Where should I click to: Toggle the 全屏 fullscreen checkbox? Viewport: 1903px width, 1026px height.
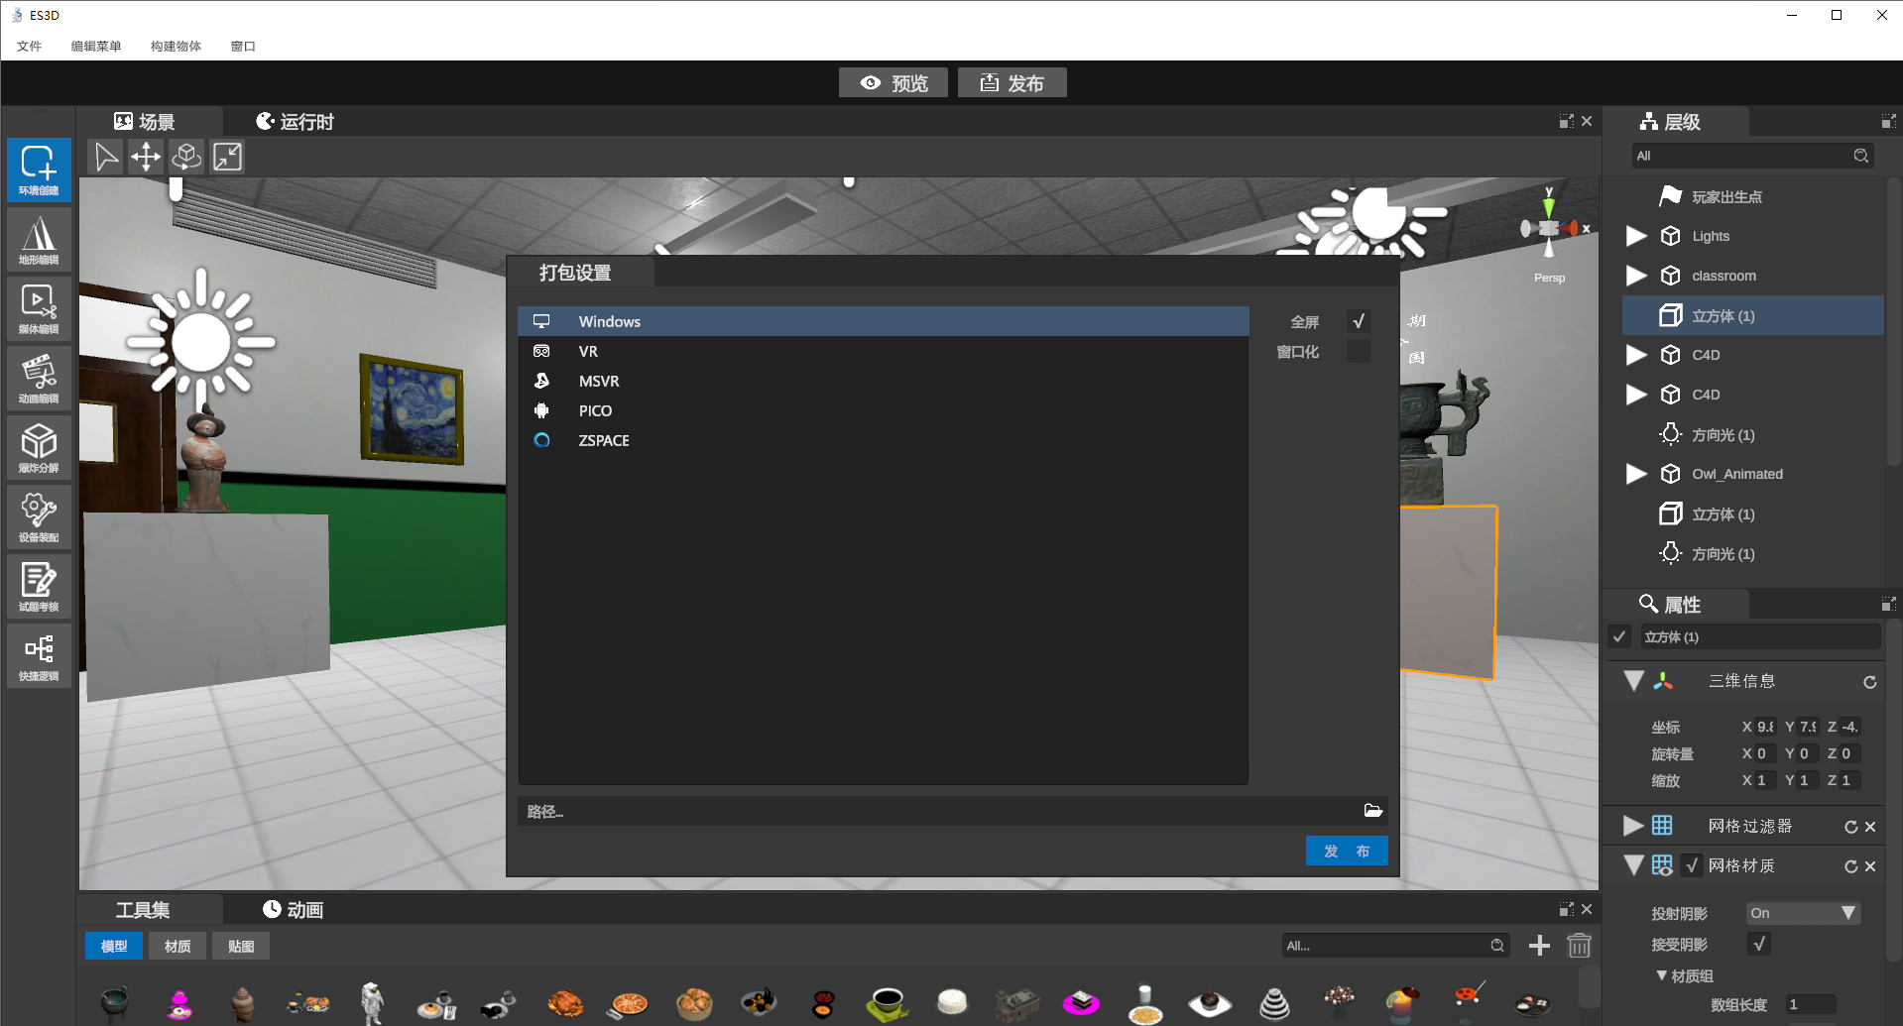[1359, 321]
